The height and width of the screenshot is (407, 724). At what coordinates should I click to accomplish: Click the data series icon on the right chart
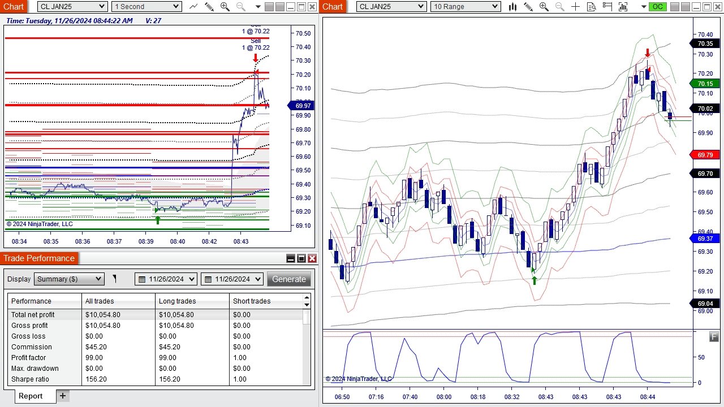coord(607,6)
